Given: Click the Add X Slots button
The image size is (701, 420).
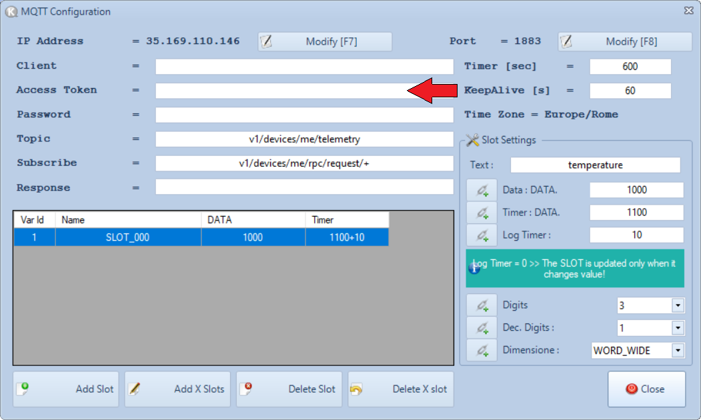Looking at the screenshot, I should (177, 389).
